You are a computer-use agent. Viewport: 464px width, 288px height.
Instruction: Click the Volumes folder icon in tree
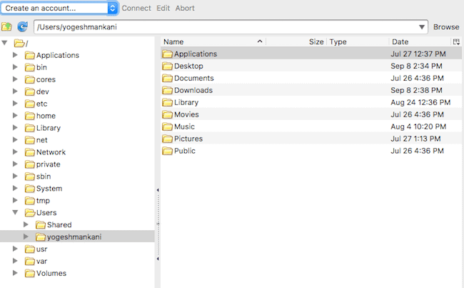29,274
